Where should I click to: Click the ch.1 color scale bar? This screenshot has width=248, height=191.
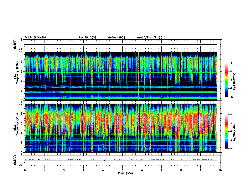click(x=227, y=80)
